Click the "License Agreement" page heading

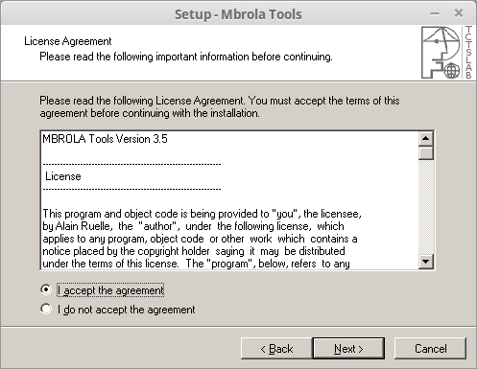point(68,41)
